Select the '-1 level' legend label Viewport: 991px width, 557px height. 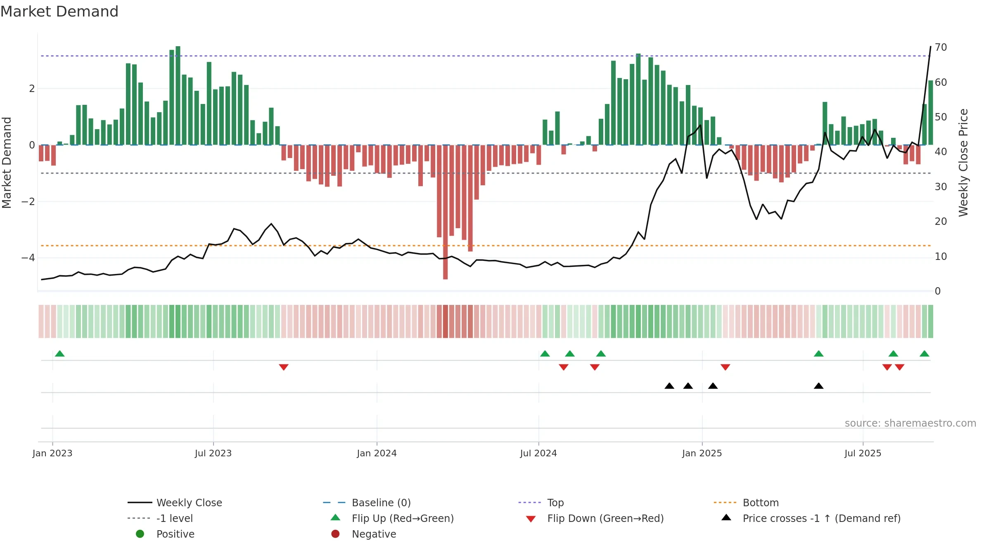click(175, 518)
